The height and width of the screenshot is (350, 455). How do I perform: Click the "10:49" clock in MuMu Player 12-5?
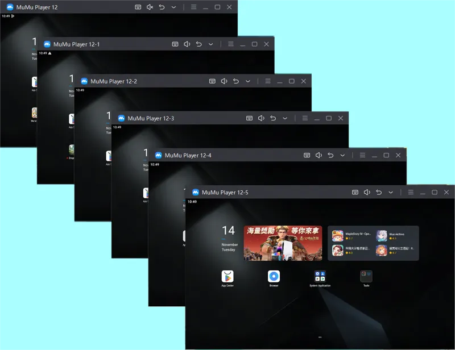pos(192,202)
